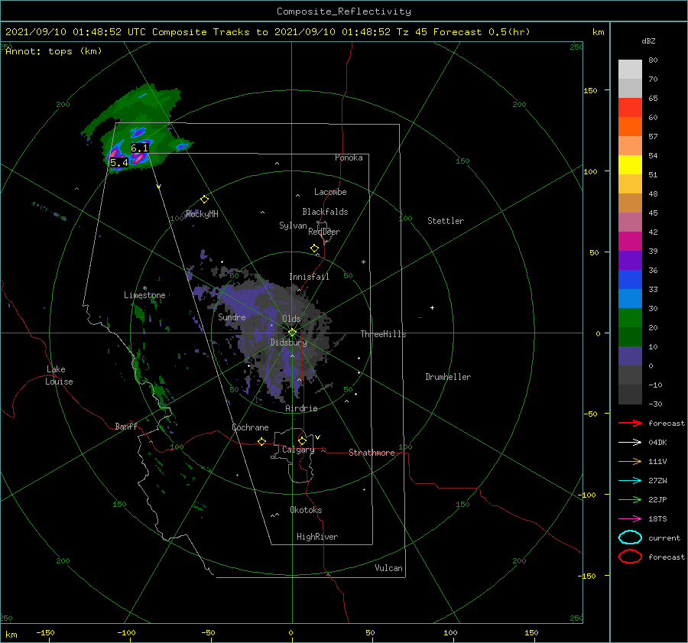Viewport: 688px width, 643px height.
Task: Click the Blackfalds town label
Action: (x=325, y=212)
